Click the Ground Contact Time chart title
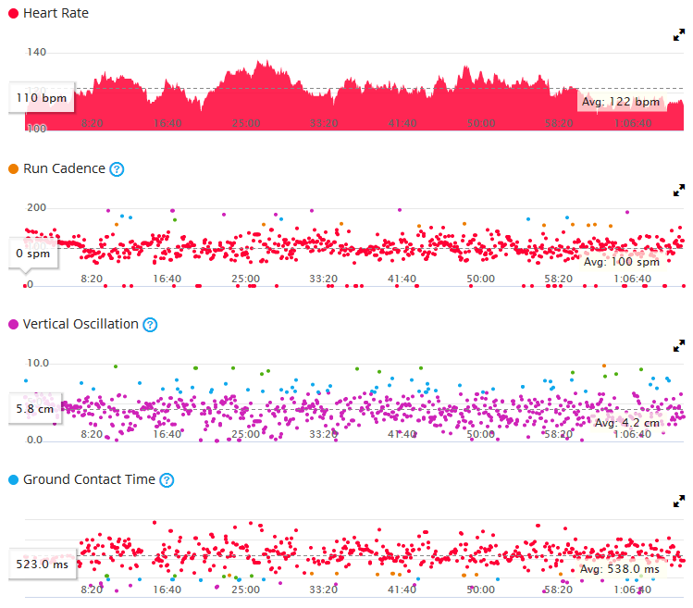This screenshot has width=693, height=608. point(89,479)
